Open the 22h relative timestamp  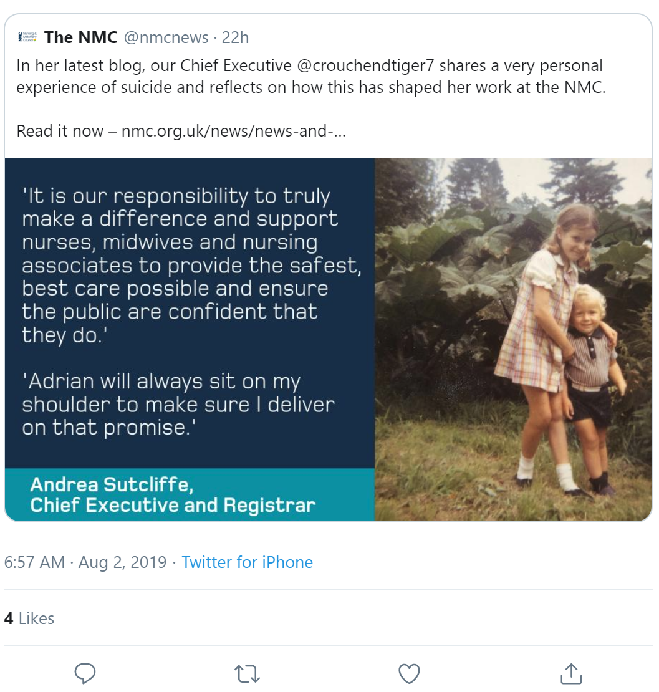(x=236, y=37)
